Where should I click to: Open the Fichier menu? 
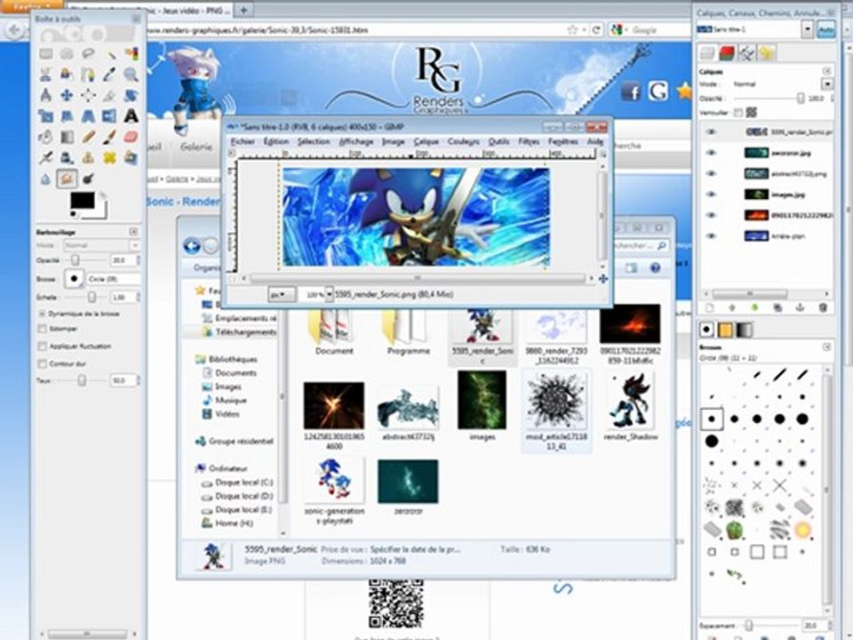pyautogui.click(x=243, y=141)
